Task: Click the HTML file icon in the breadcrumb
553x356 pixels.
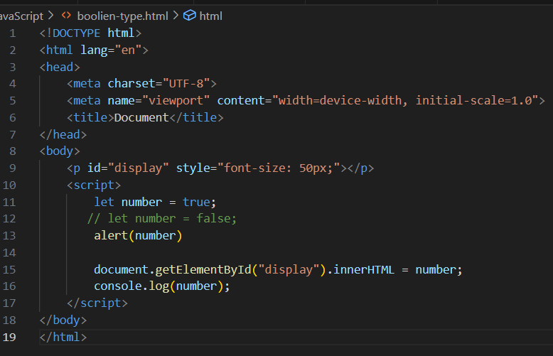Action: (66, 15)
